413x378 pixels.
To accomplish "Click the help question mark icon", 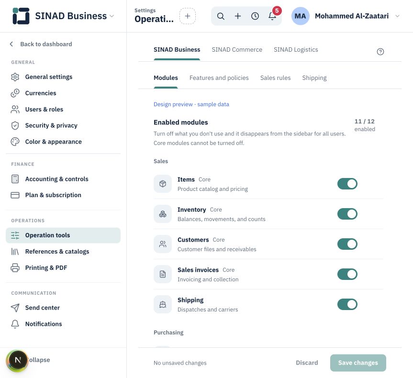I will 380,52.
